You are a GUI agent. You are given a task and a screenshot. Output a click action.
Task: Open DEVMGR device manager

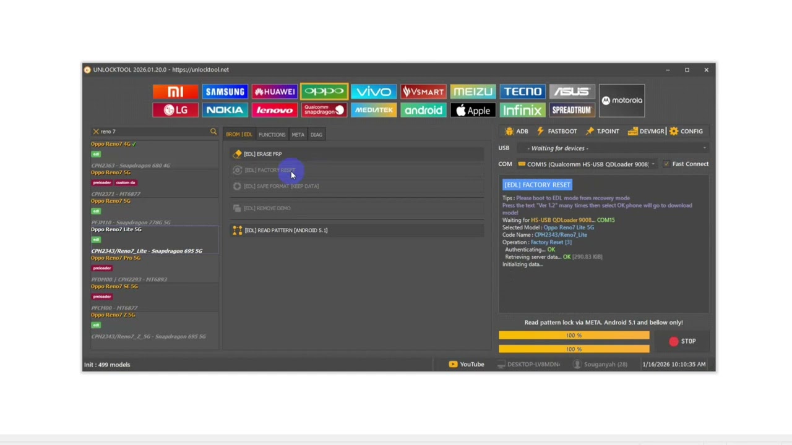pos(646,131)
